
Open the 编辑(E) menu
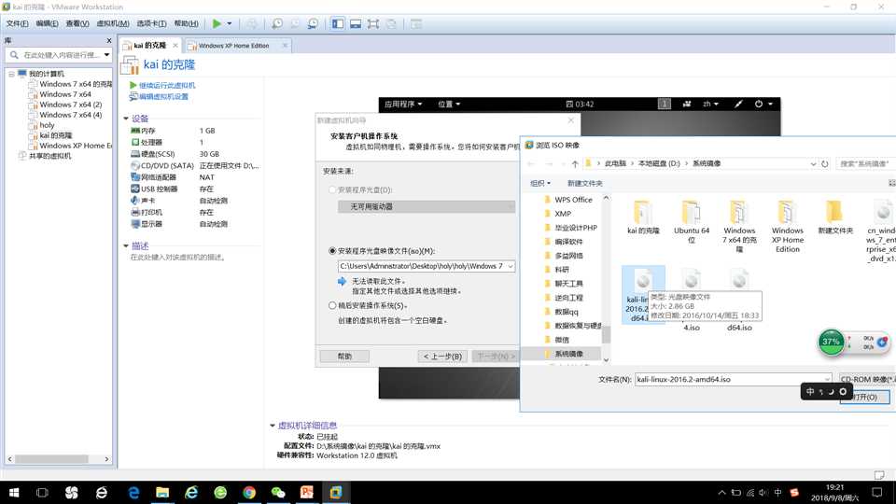47,23
